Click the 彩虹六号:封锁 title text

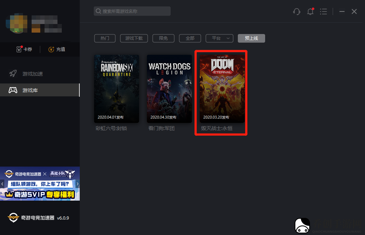111,128
